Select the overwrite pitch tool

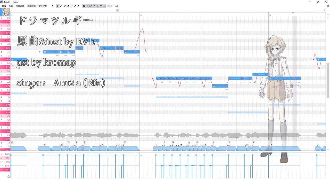click(x=75, y=6)
